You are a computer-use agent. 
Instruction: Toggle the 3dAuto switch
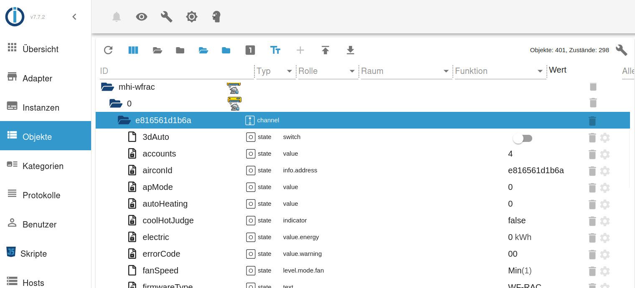(523, 138)
